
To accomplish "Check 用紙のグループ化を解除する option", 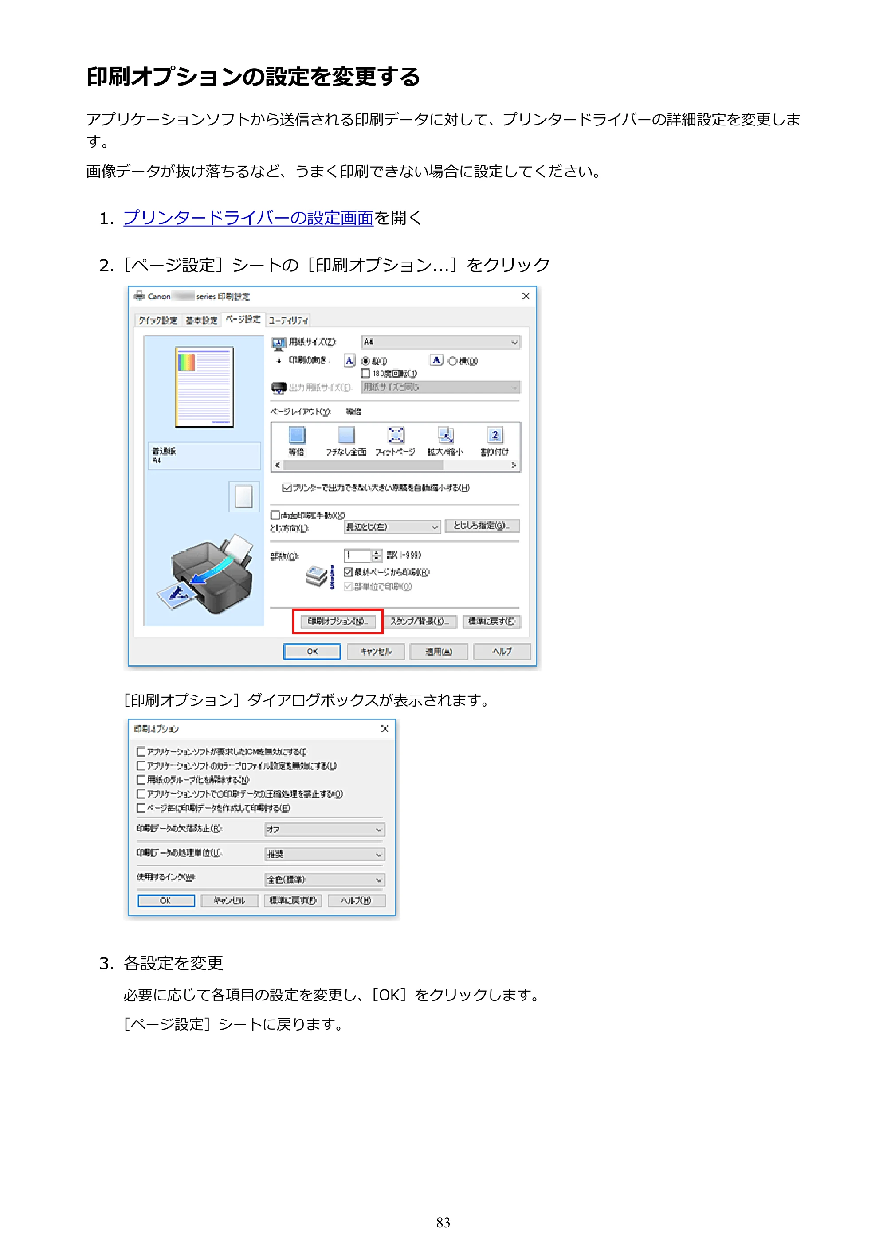I will (x=141, y=779).
